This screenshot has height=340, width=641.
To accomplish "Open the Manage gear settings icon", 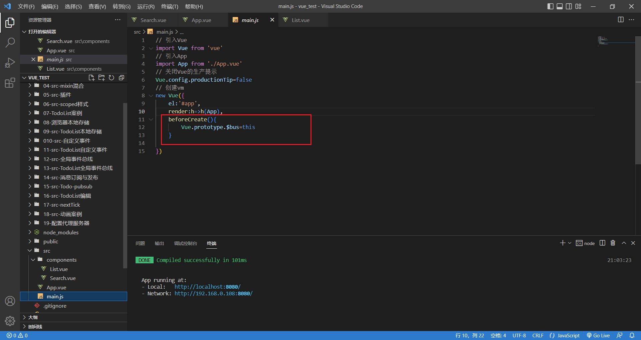I will [10, 321].
